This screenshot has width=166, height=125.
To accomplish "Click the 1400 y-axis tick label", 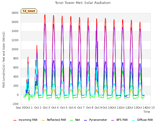I will pos(15,31).
